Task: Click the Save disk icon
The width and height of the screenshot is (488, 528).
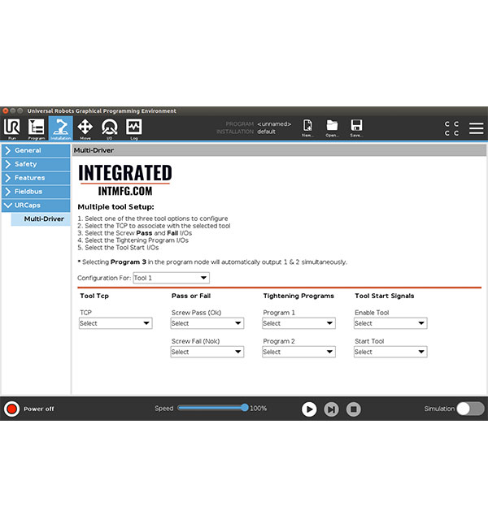Action: click(356, 128)
